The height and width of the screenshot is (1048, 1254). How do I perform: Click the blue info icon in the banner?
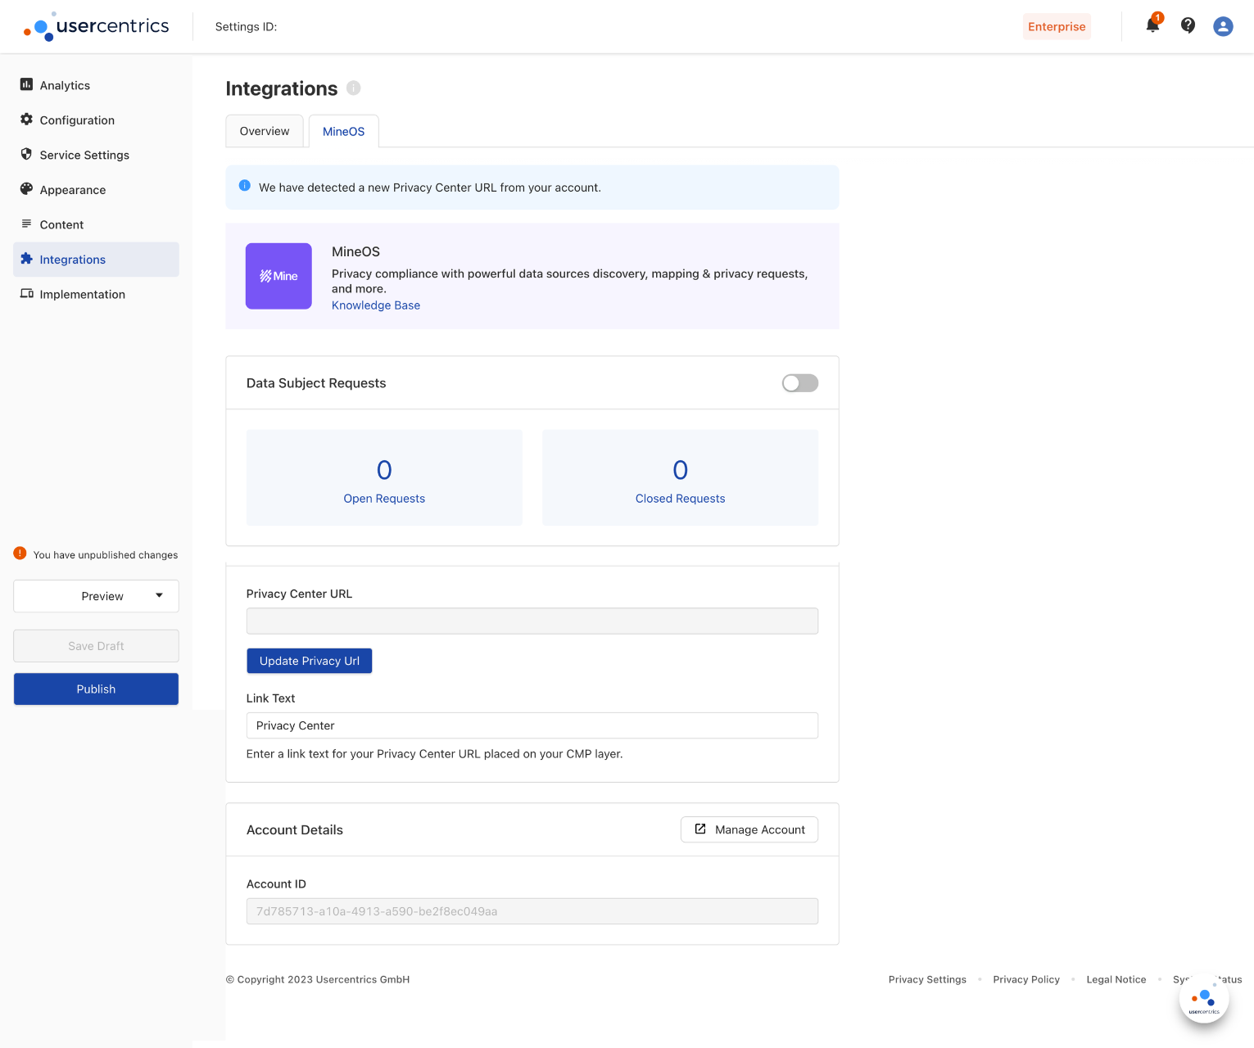(x=244, y=186)
